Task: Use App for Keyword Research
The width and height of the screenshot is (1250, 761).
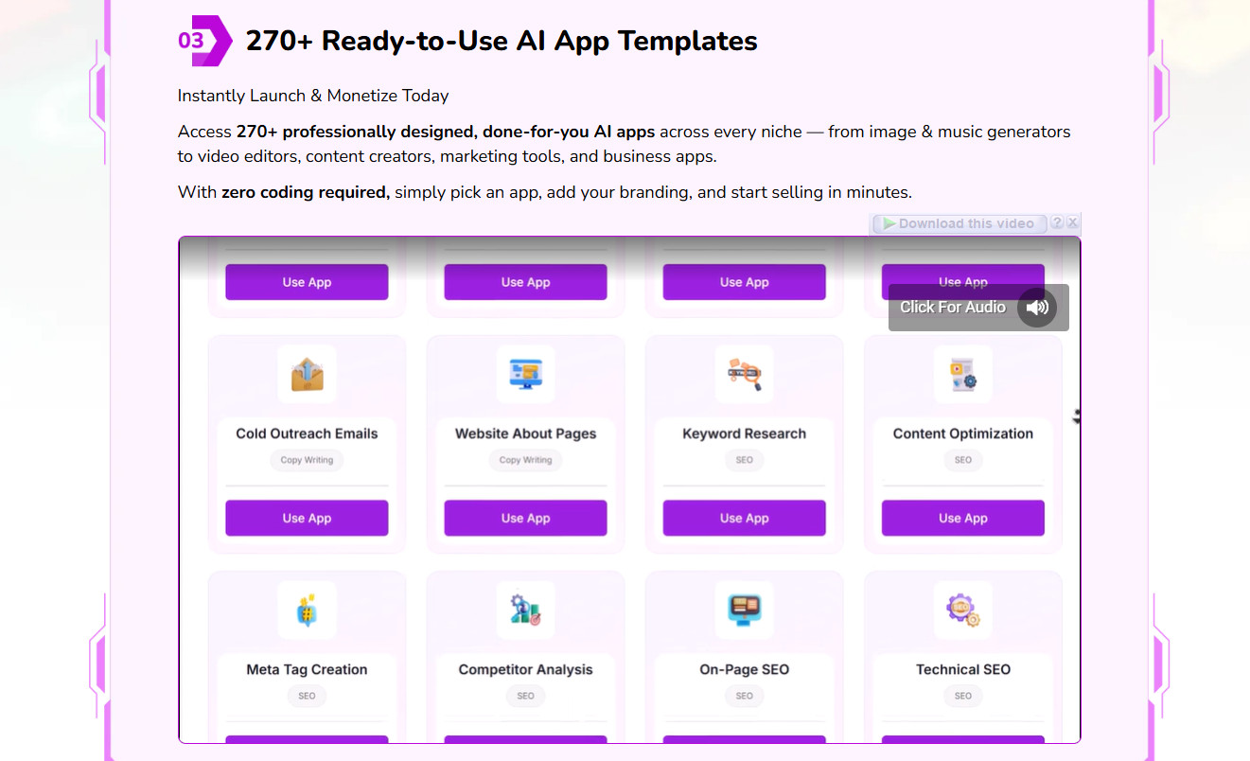Action: (x=744, y=518)
